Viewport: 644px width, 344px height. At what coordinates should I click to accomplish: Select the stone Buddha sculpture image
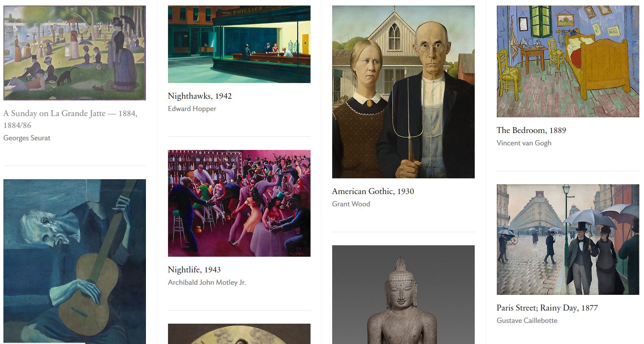[403, 294]
